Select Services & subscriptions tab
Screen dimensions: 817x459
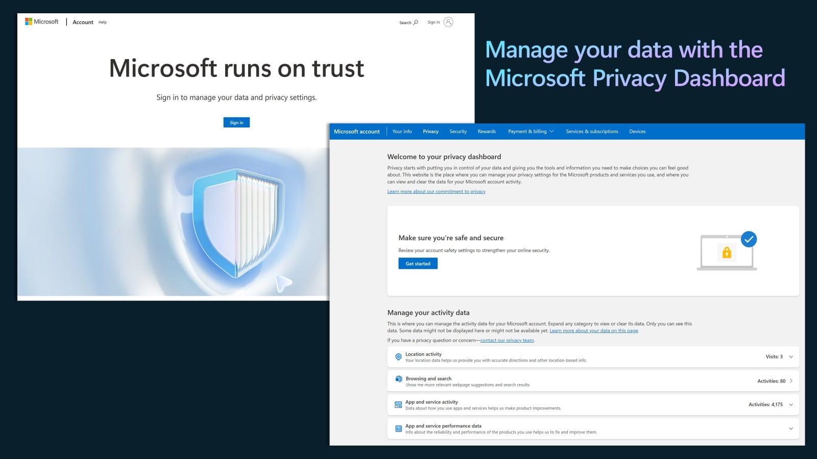click(592, 132)
